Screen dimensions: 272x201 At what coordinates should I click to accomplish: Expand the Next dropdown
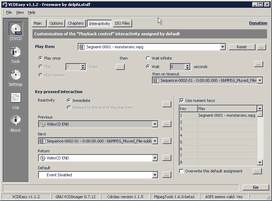pos(155,141)
